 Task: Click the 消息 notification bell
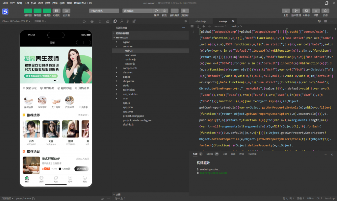point(325,11)
